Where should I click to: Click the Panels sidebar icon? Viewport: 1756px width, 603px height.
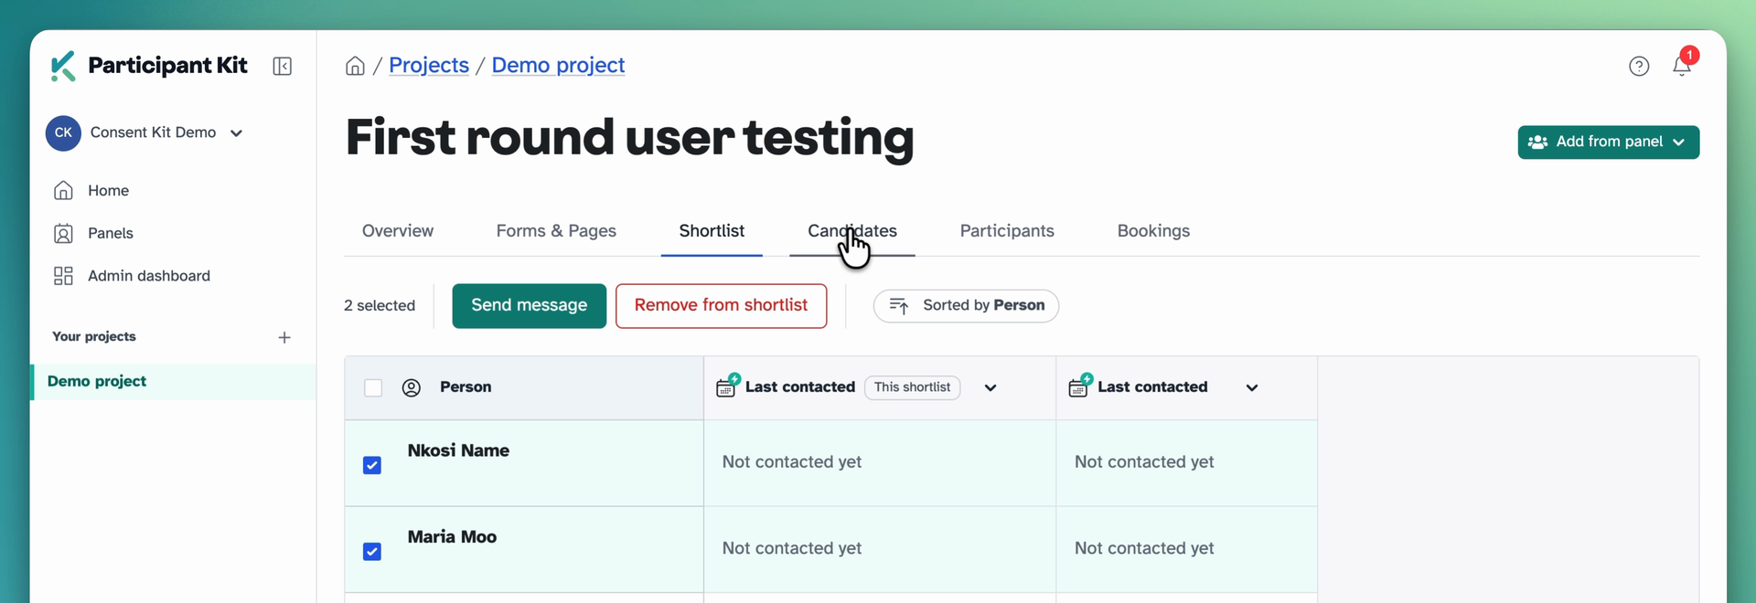[63, 233]
